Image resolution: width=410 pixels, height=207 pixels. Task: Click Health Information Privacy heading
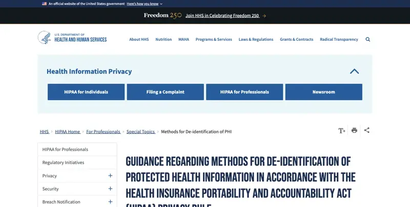pyautogui.click(x=89, y=72)
